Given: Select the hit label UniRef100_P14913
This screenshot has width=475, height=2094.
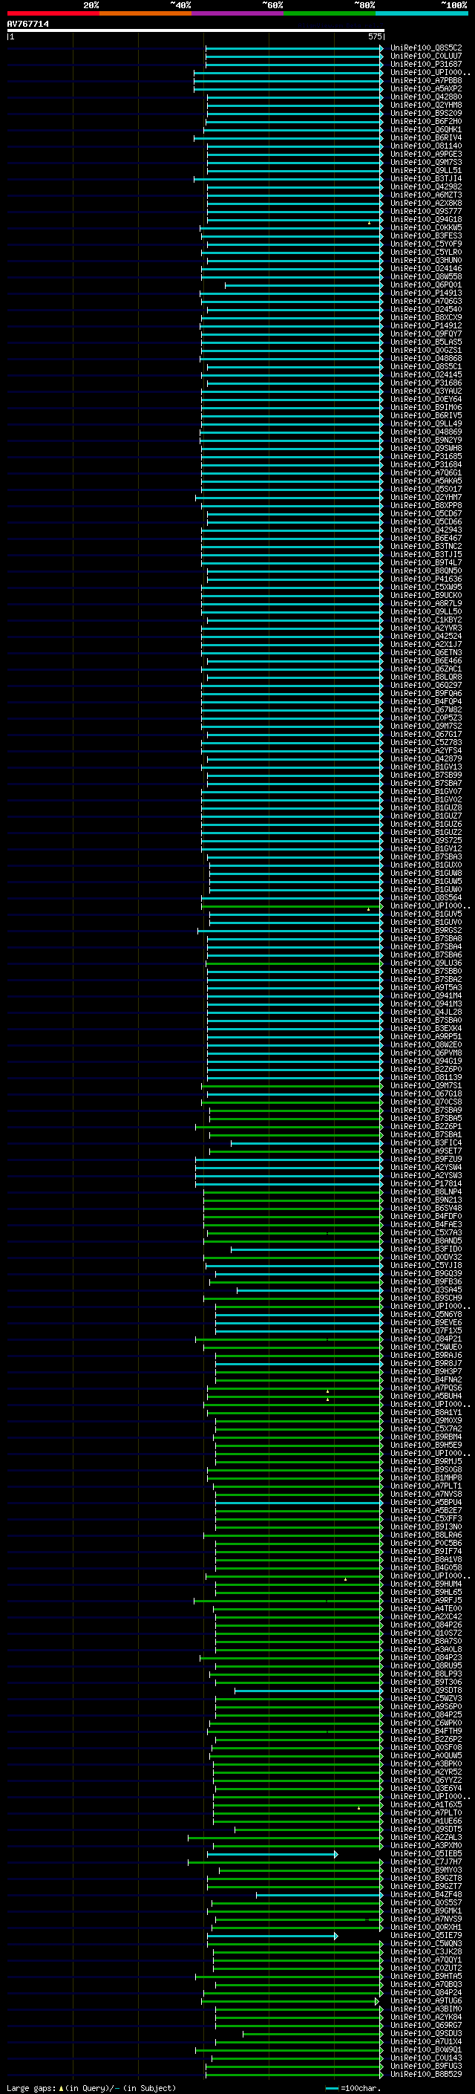Looking at the screenshot, I should (x=426, y=293).
